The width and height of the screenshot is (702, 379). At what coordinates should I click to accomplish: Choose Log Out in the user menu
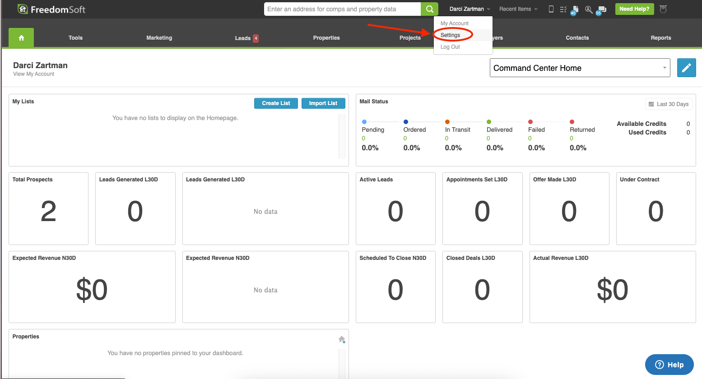pos(450,47)
